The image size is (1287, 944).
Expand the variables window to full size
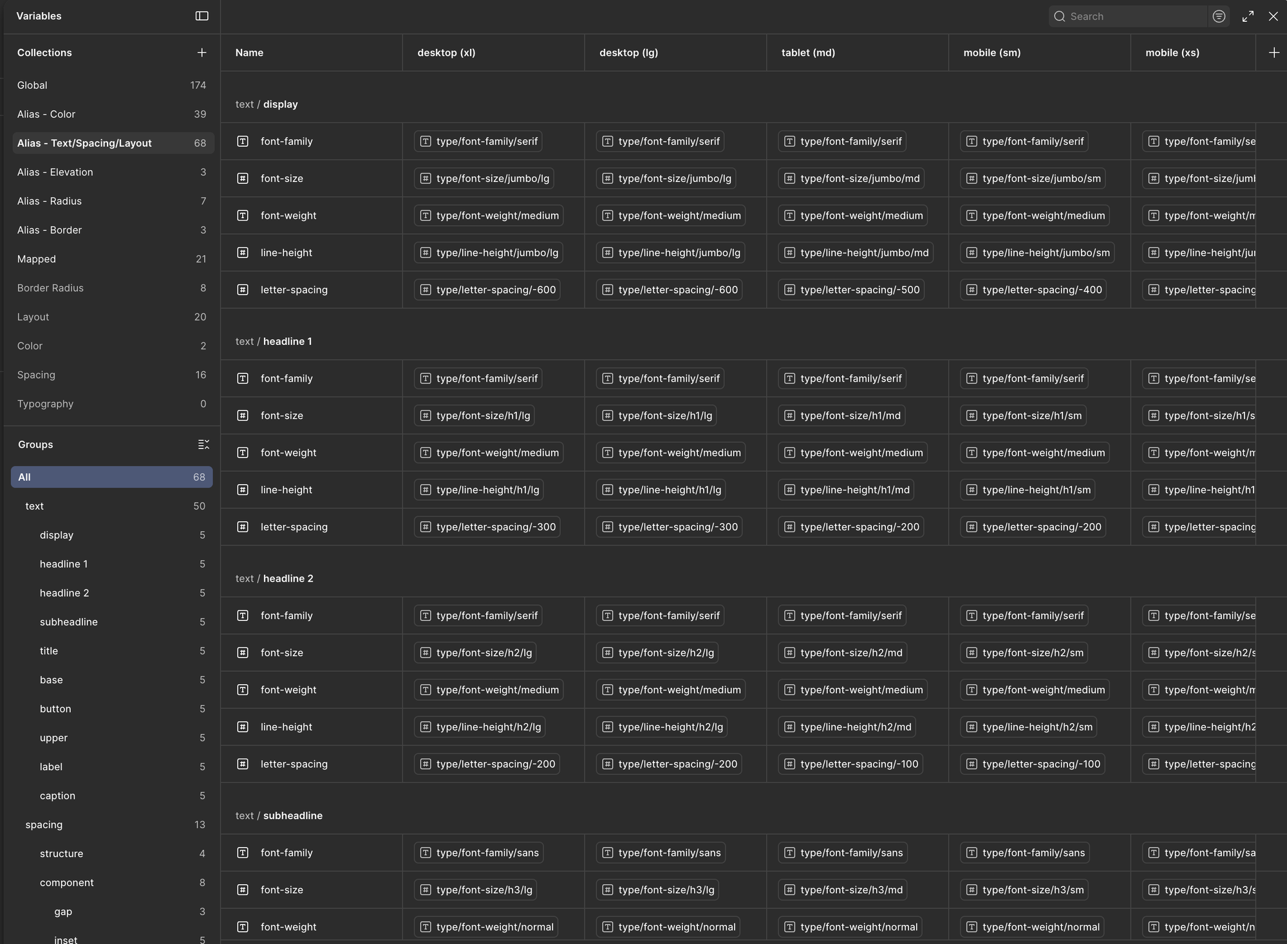tap(1248, 16)
